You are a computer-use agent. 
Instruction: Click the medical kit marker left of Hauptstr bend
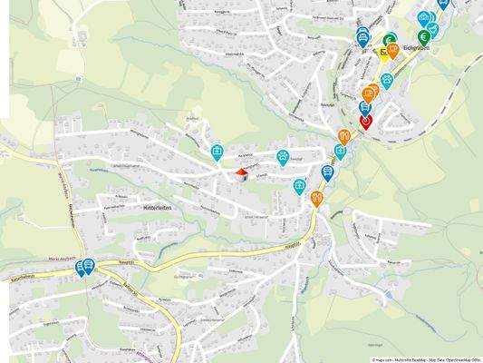coord(299,187)
